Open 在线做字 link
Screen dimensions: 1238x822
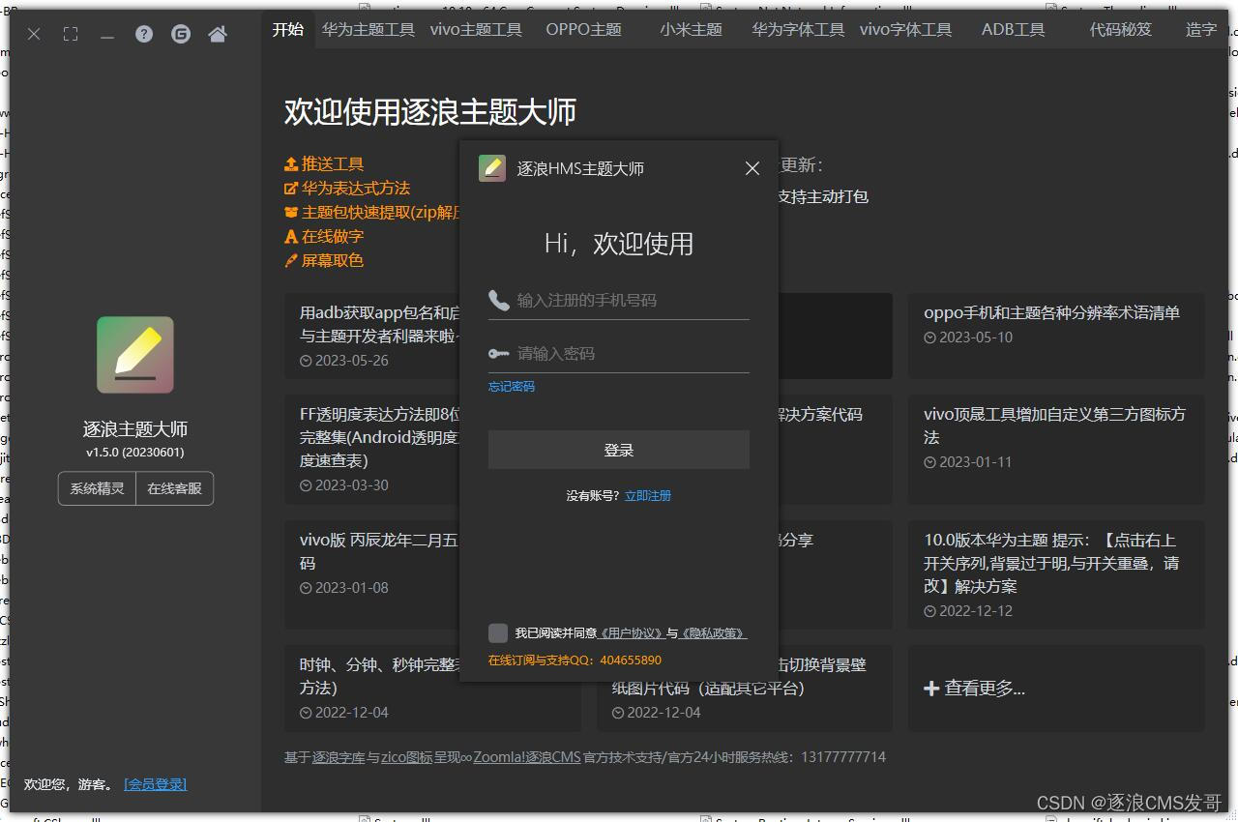tap(333, 237)
